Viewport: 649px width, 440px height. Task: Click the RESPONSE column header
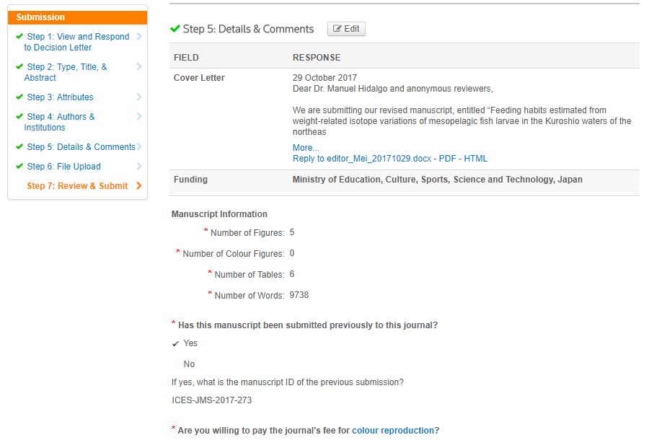(x=317, y=58)
